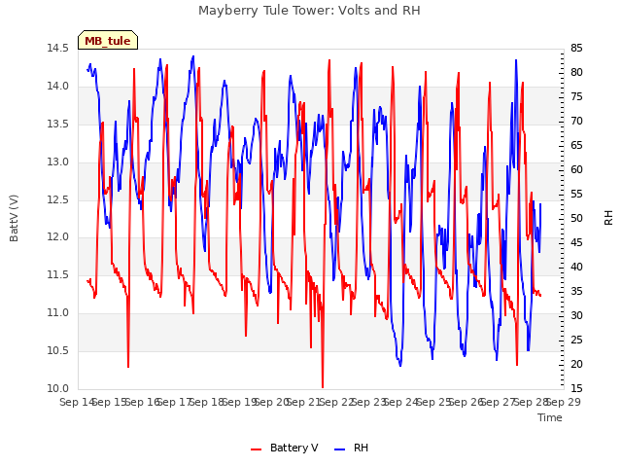Screen dimensions: 622x467
Task: Click the 14.5 tick on voltage axis
Action: point(57,48)
